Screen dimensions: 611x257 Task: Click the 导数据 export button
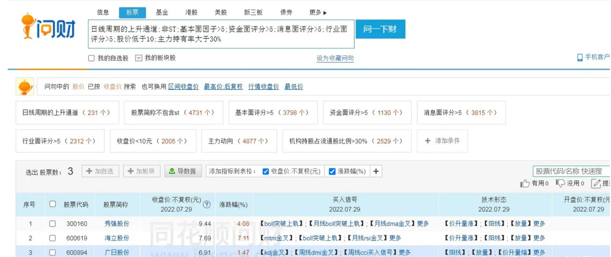pos(183,171)
